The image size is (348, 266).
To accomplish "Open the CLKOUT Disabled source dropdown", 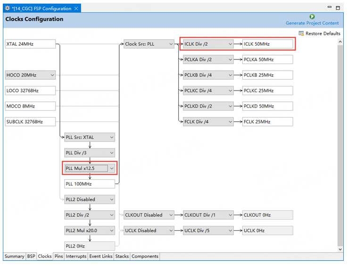I will [x=149, y=215].
